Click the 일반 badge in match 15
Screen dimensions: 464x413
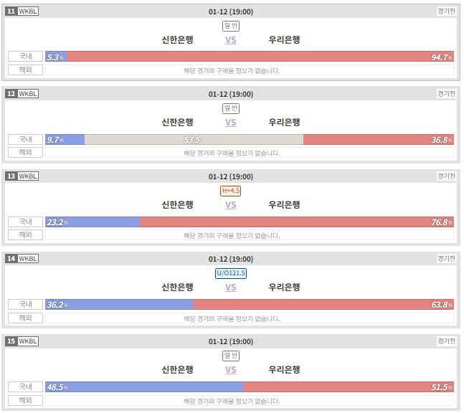pos(231,356)
